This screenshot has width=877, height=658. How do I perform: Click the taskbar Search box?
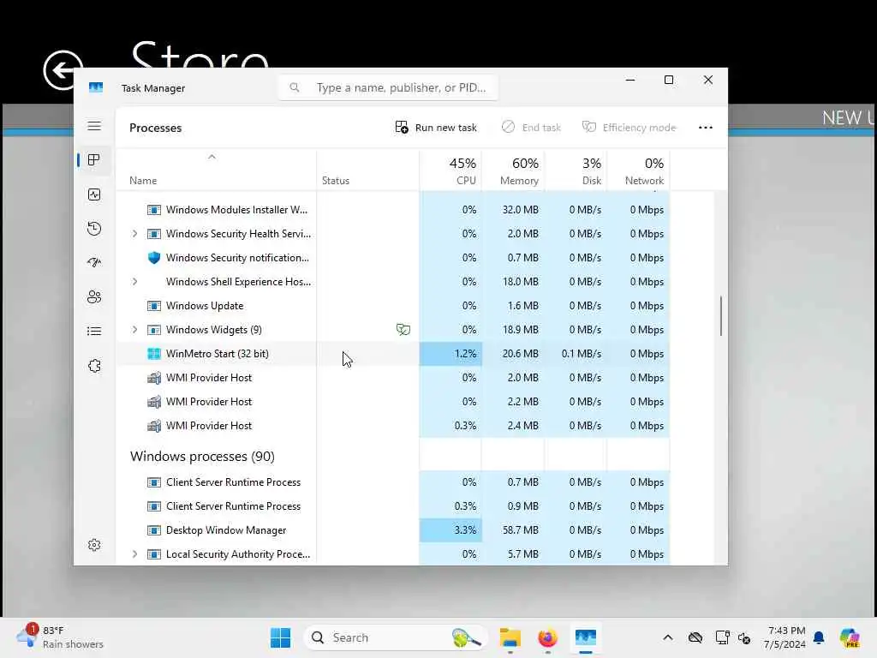click(x=394, y=637)
